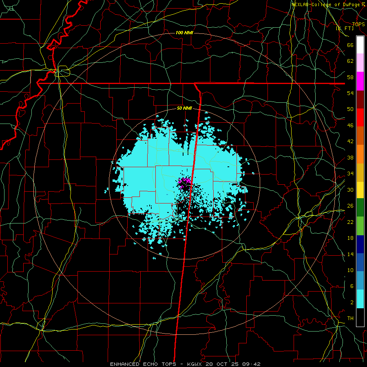Click the '09:42' time stamp
Screen dimensions: 367x367
(x=251, y=364)
